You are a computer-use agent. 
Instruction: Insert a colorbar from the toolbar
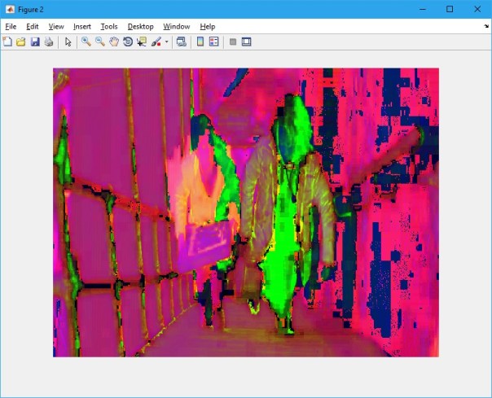[200, 42]
